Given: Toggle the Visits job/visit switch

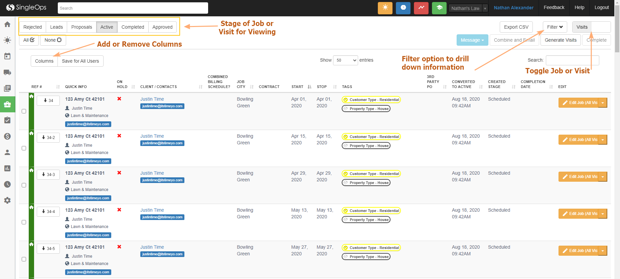Looking at the screenshot, I should coord(591,27).
